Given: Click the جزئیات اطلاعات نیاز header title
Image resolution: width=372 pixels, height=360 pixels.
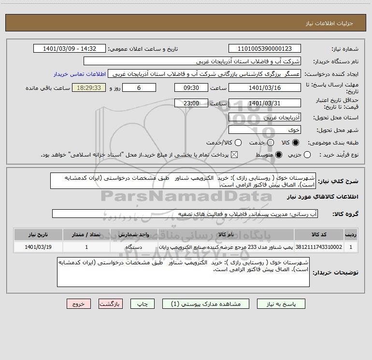Looking at the screenshot, I should [x=329, y=23].
